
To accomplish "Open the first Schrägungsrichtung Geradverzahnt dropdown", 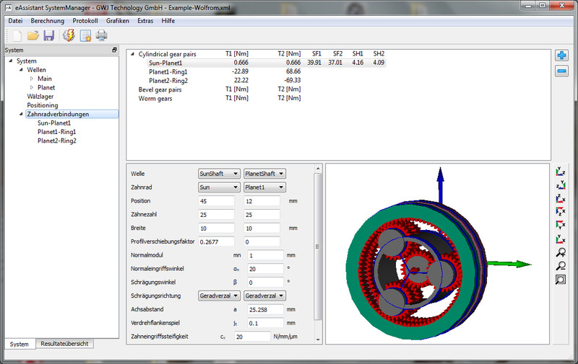I will 219,296.
